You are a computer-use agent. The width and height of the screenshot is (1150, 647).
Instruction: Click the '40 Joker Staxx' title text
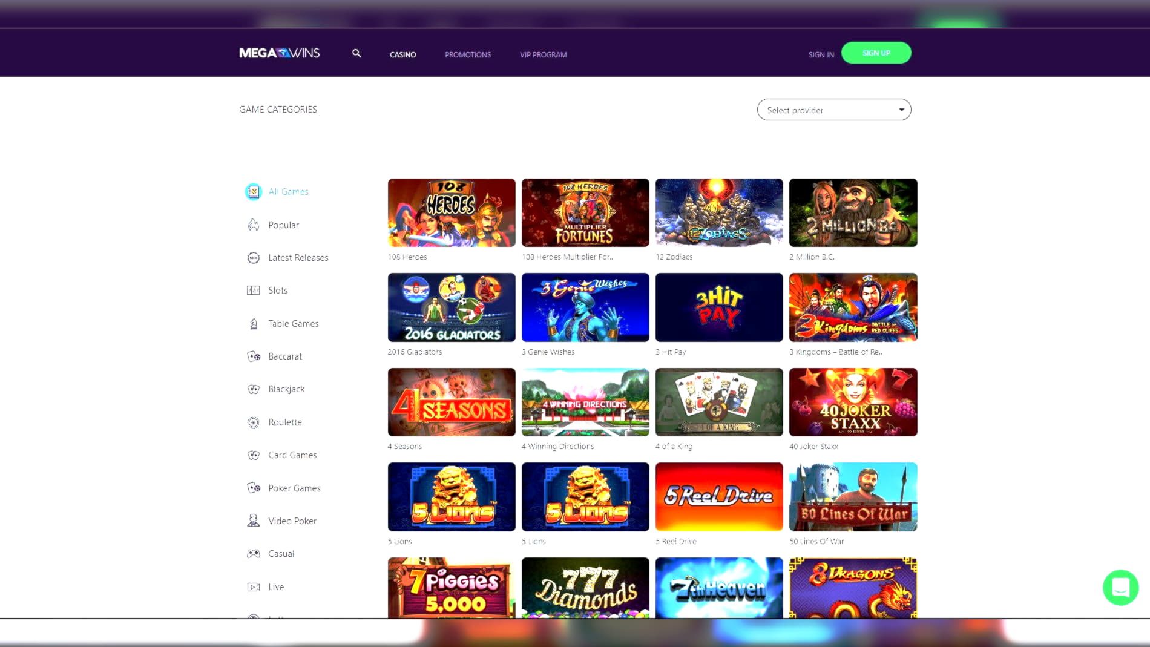813,446
